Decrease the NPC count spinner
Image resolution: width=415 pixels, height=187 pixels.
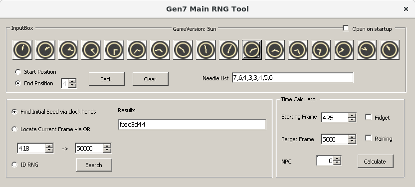coord(337,163)
